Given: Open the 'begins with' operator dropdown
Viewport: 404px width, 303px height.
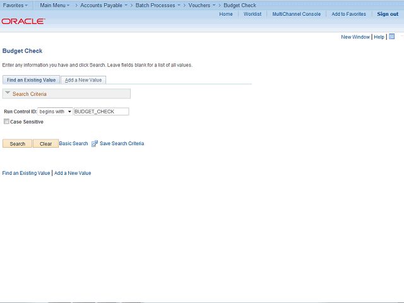Looking at the screenshot, I should point(55,112).
